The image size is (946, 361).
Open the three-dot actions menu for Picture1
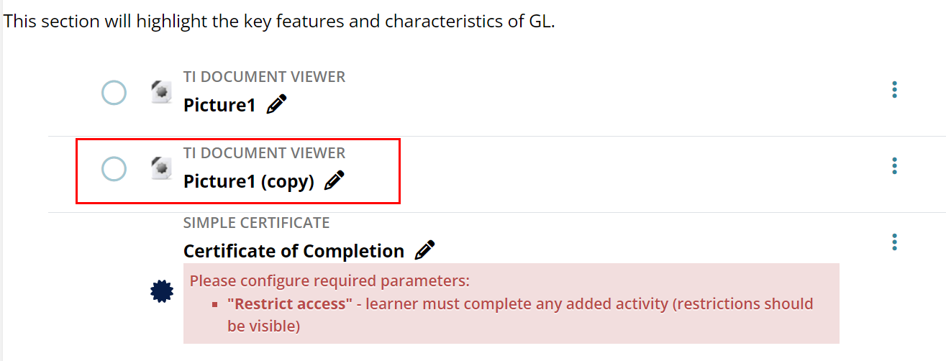pos(894,89)
